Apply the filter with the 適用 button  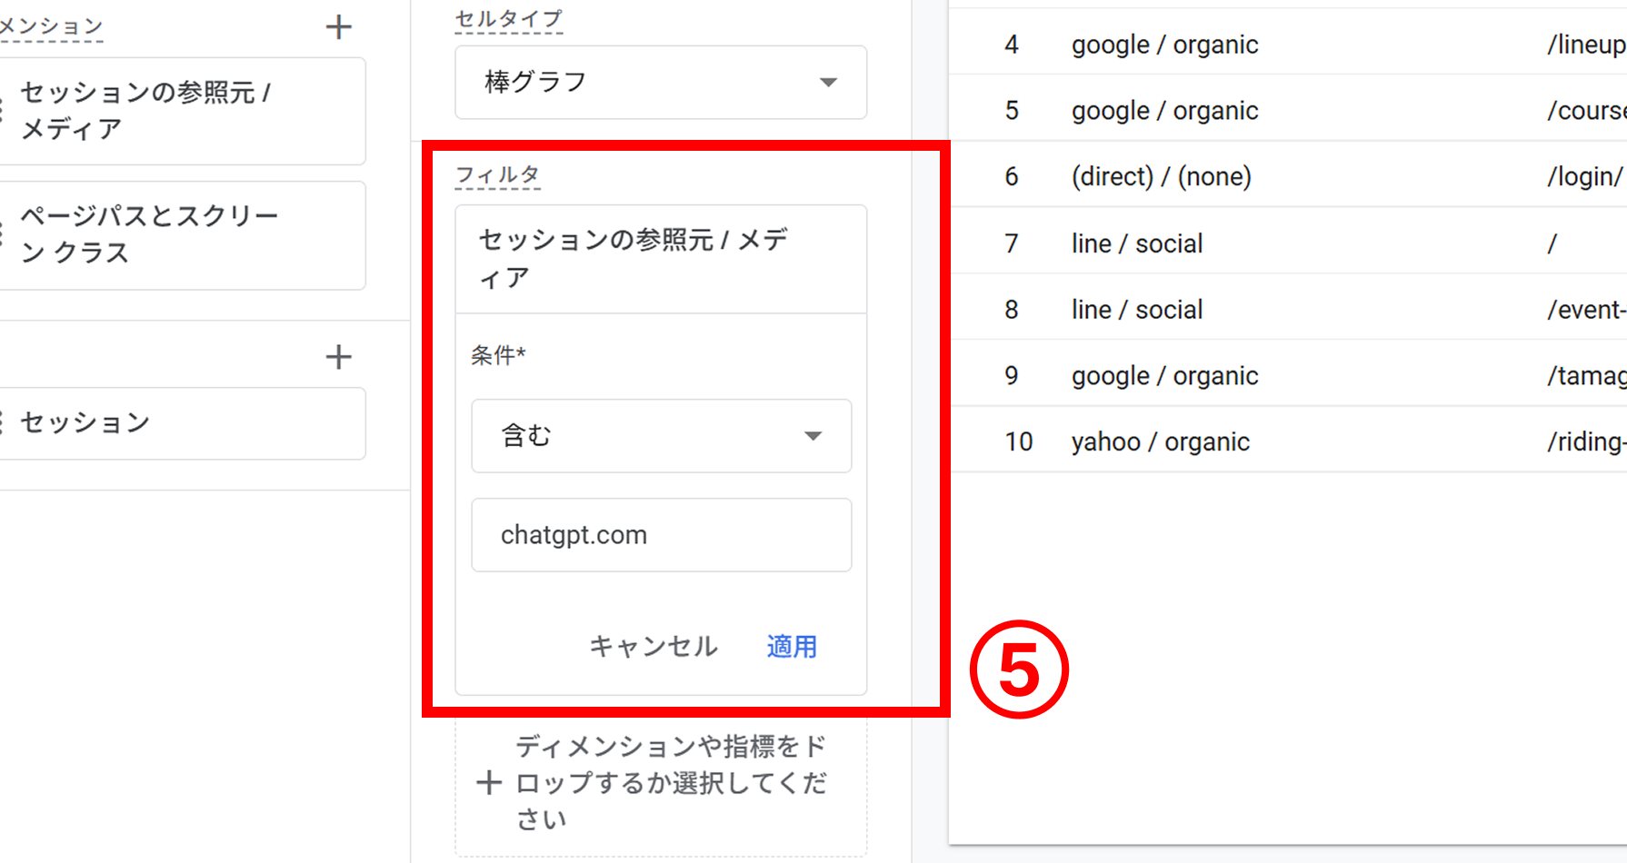pos(791,647)
